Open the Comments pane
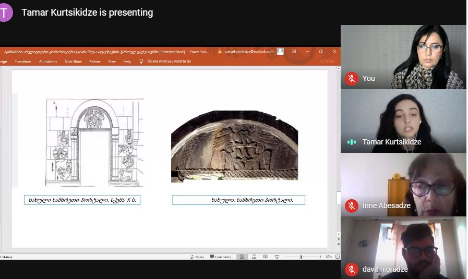The height and width of the screenshot is (279, 468). (220, 257)
